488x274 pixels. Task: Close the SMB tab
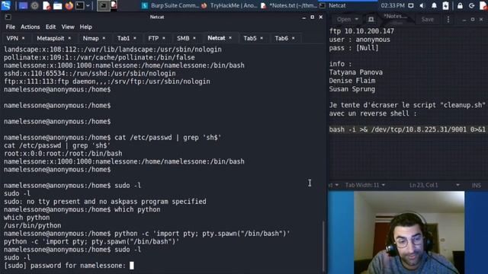click(x=194, y=38)
